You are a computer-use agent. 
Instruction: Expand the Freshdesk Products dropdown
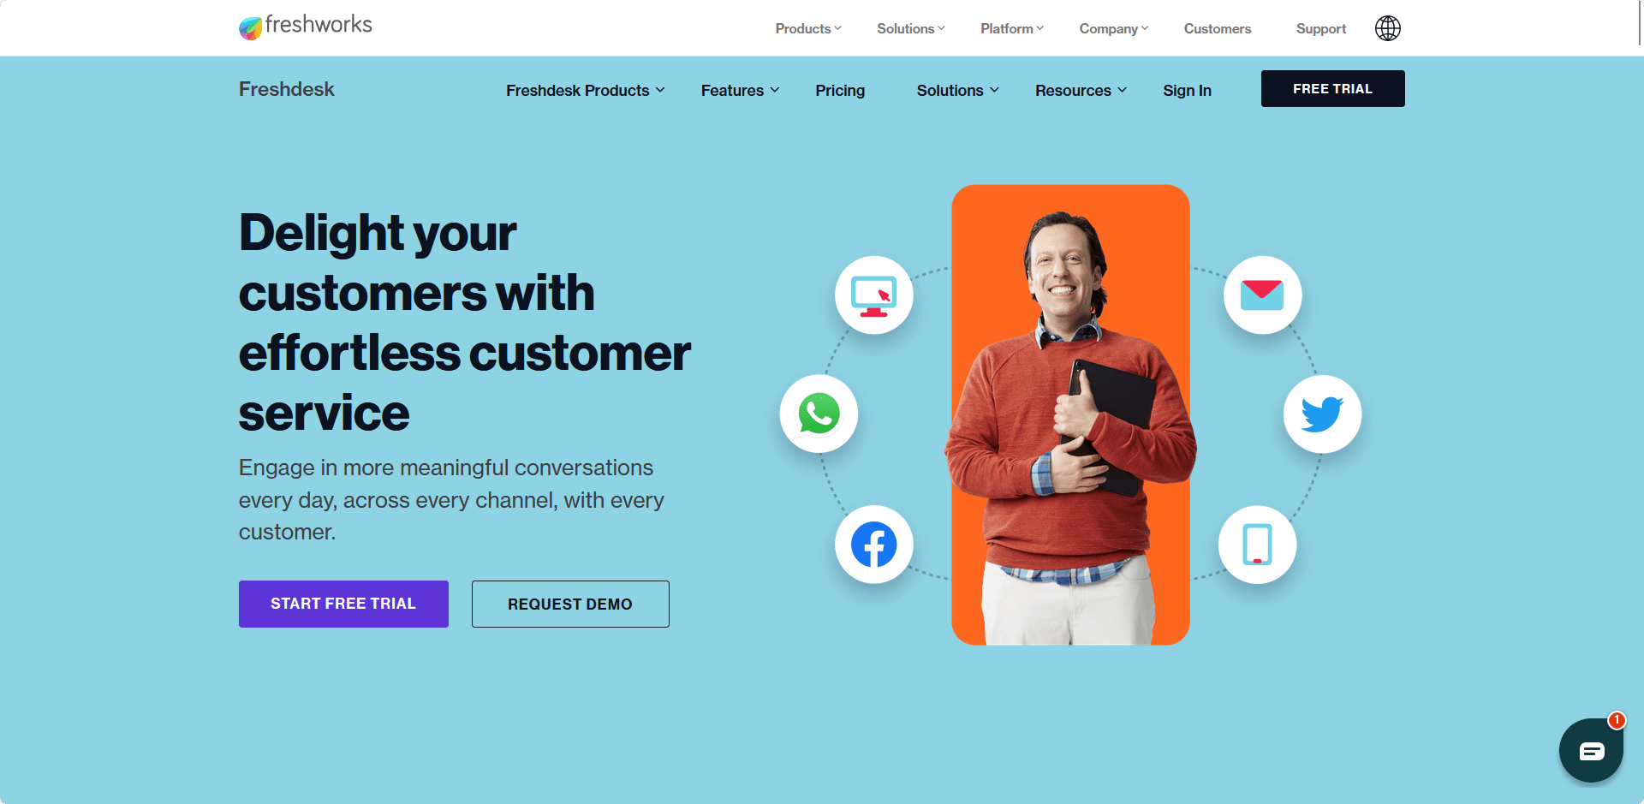[586, 90]
